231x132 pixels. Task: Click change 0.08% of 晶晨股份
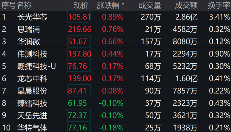point(113,91)
